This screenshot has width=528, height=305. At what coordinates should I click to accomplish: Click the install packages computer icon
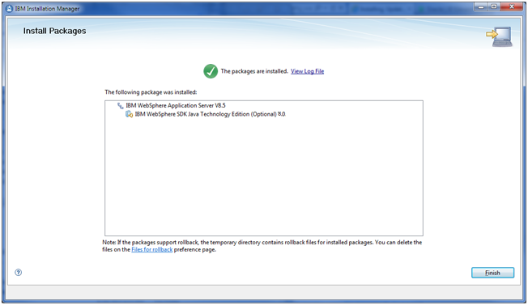[x=500, y=36]
